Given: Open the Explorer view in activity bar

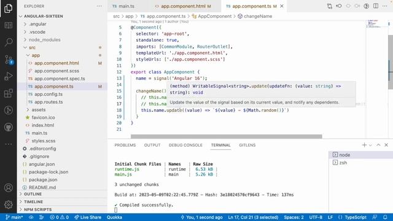Looking at the screenshot, I should pos(8,9).
